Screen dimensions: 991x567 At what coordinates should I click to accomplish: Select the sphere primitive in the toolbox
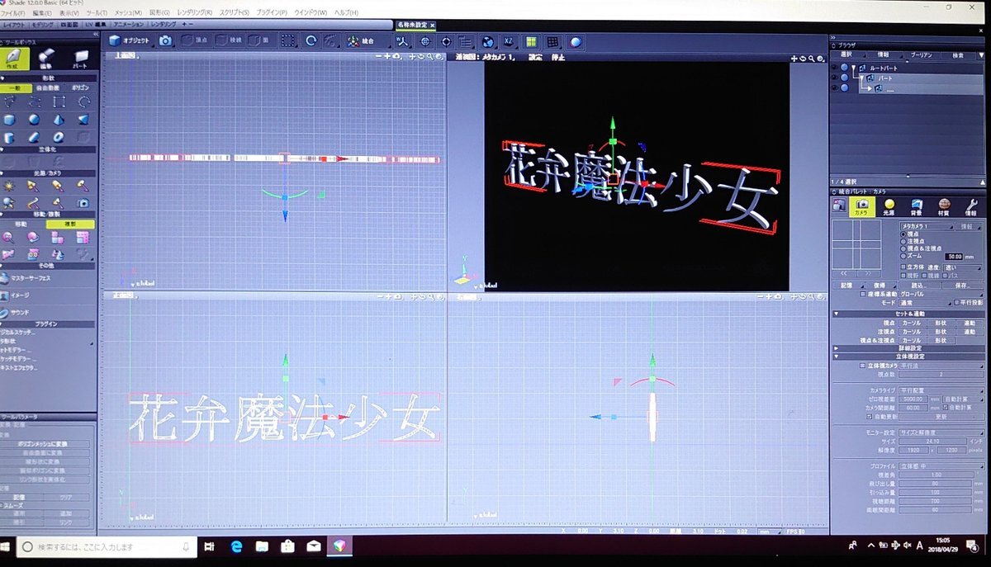(x=34, y=120)
